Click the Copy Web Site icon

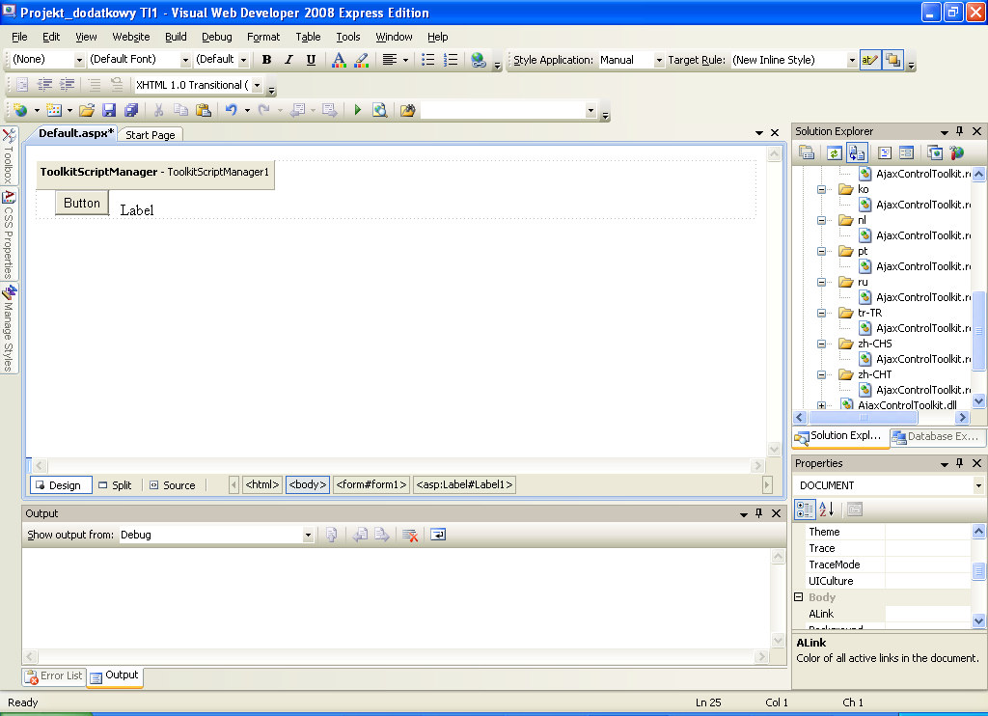pos(934,152)
